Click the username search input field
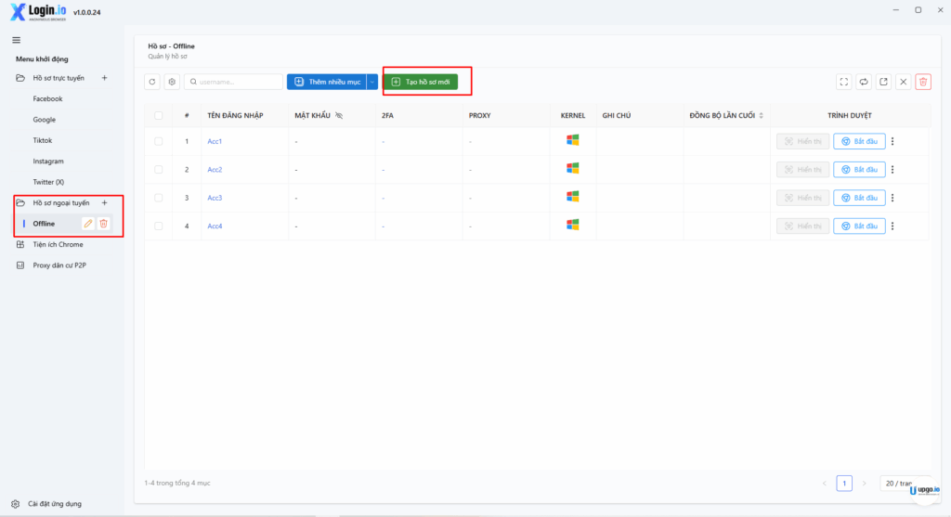 tap(238, 82)
